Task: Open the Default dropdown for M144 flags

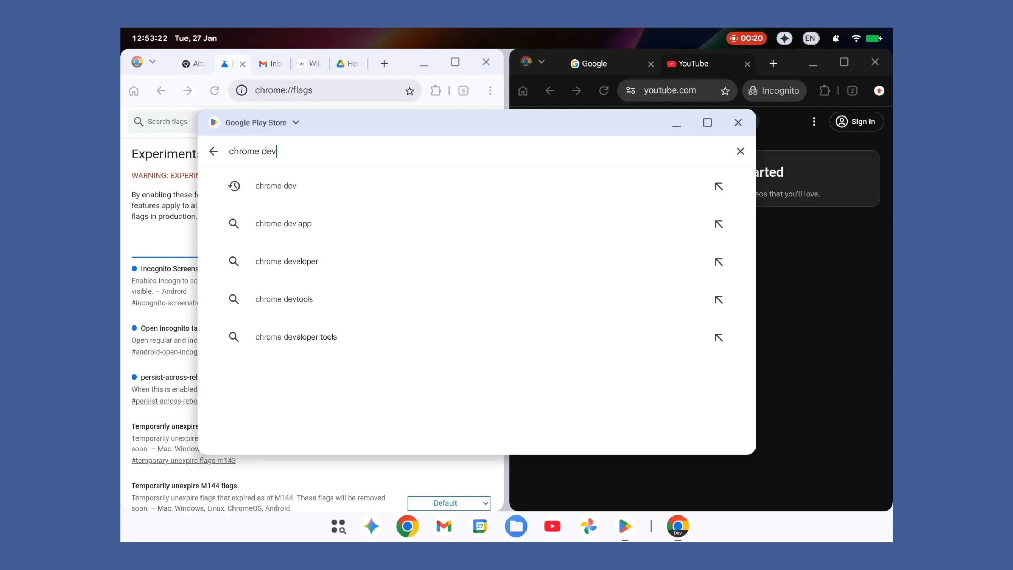Action: click(x=449, y=503)
